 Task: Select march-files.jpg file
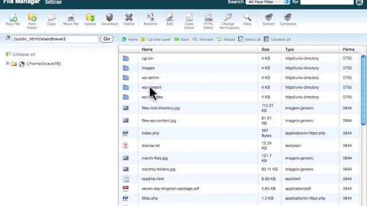pyautogui.click(x=155, y=158)
